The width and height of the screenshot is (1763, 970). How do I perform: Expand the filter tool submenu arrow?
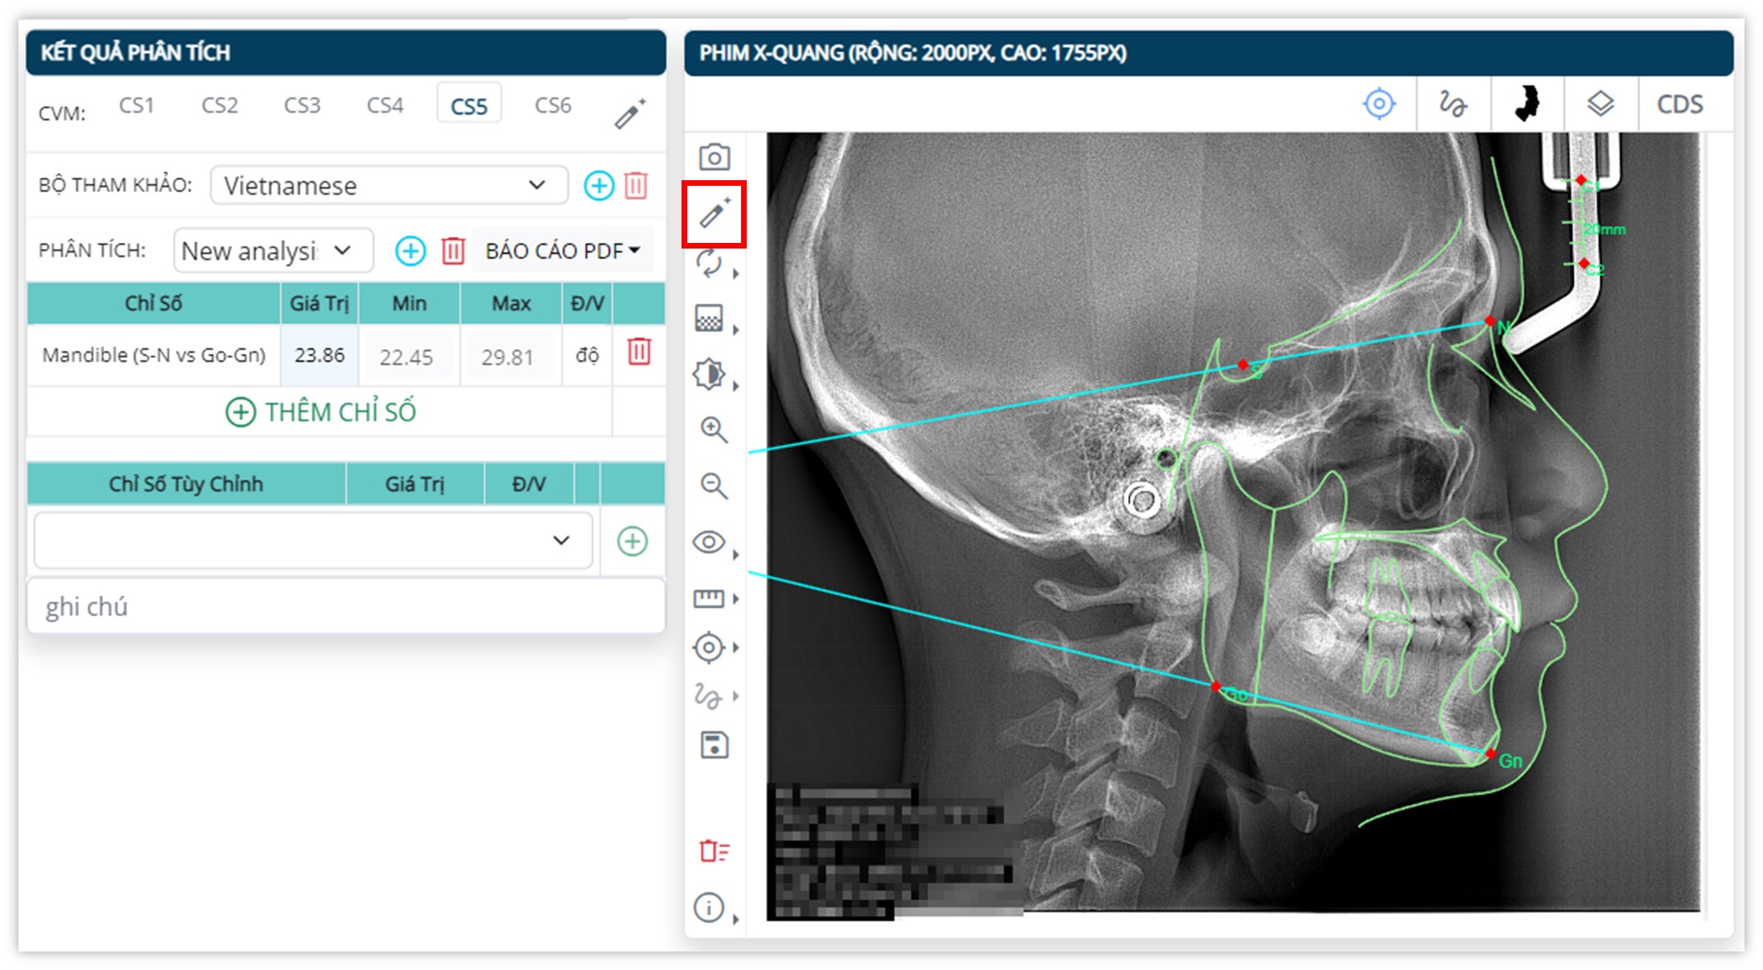coord(735,330)
